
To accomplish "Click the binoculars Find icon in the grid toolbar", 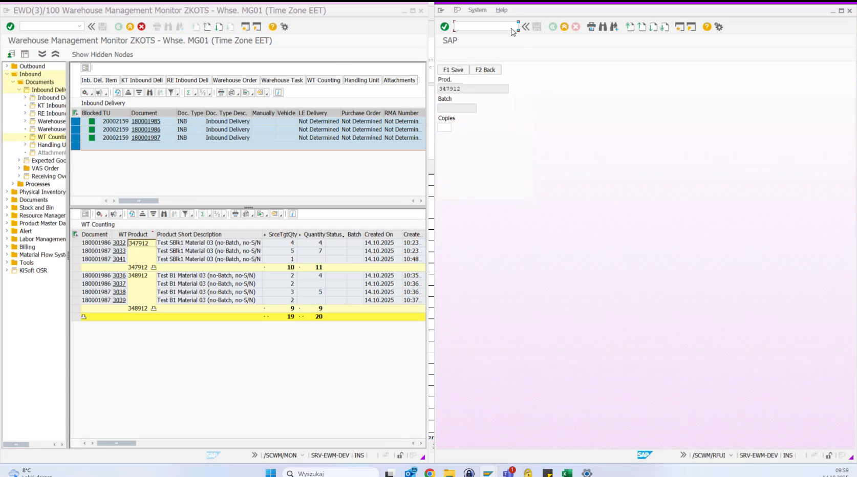I will [149, 93].
